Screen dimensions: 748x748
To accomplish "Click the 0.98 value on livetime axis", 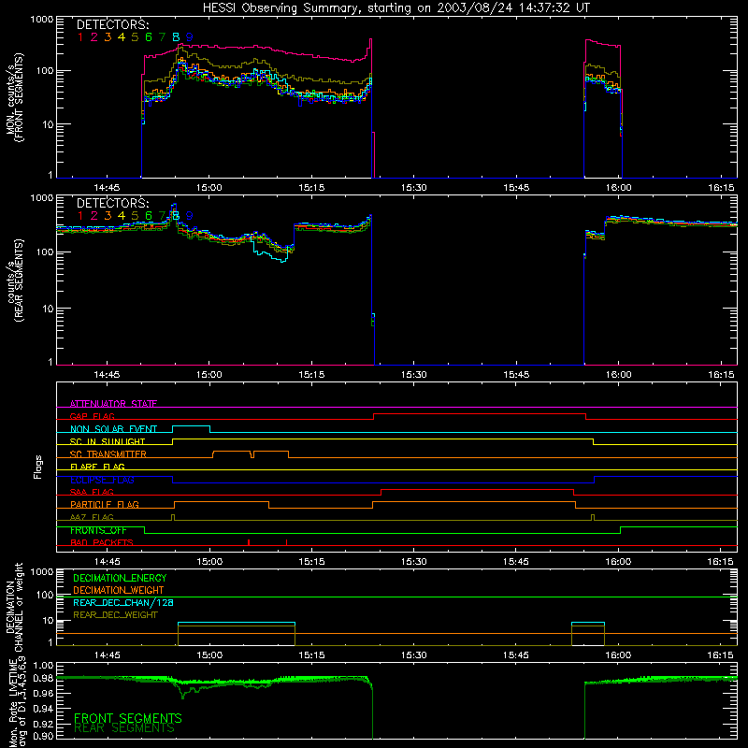I will coord(44,678).
